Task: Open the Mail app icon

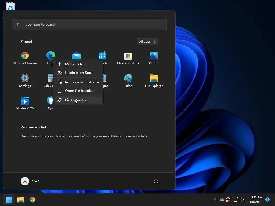Action: 77,56
